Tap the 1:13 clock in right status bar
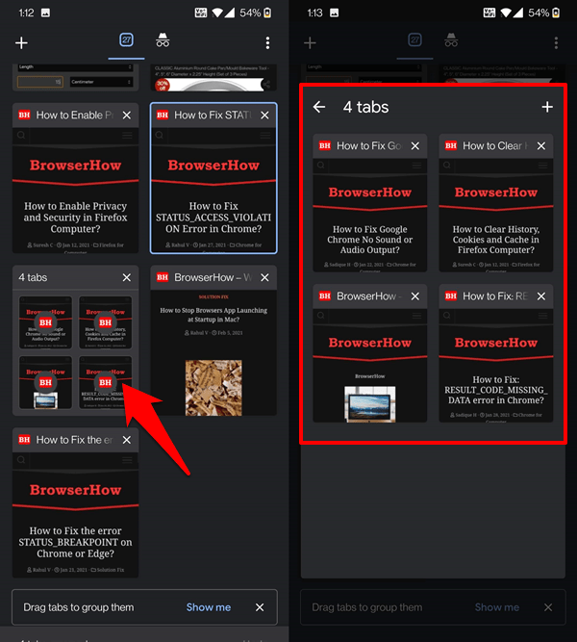 point(314,13)
